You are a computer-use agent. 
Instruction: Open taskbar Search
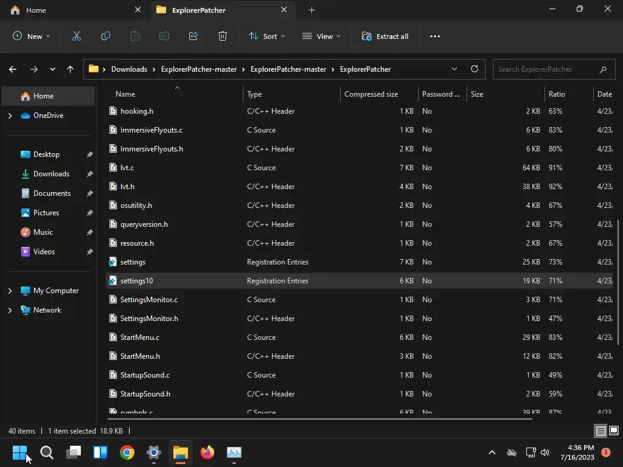pyautogui.click(x=46, y=452)
